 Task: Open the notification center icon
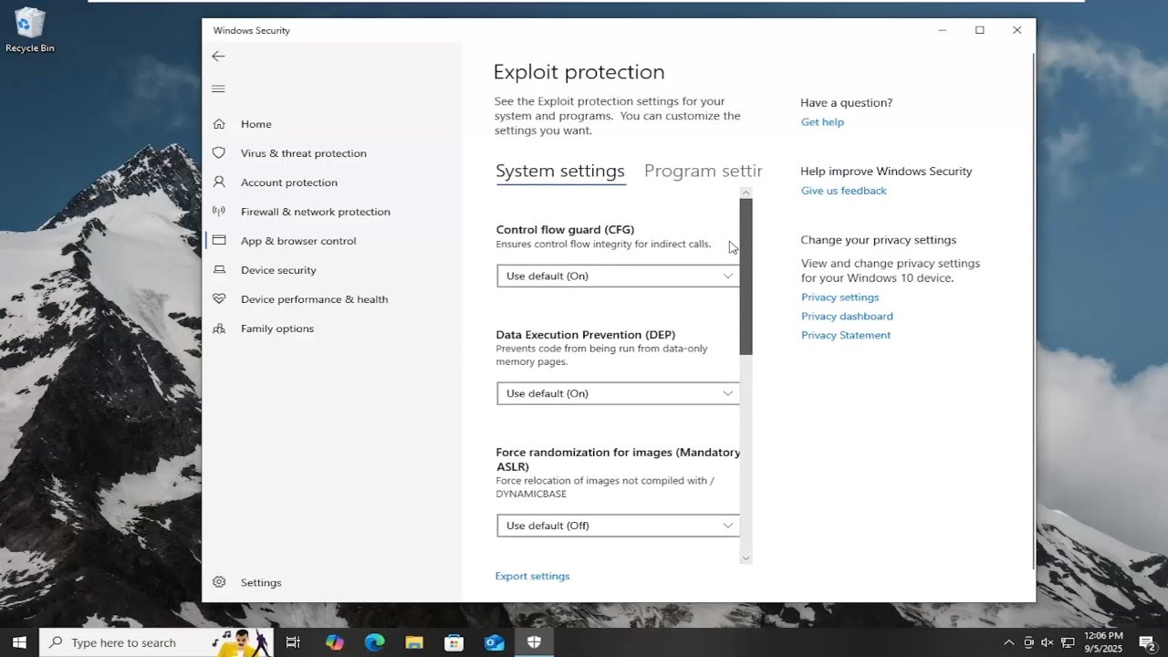1148,643
